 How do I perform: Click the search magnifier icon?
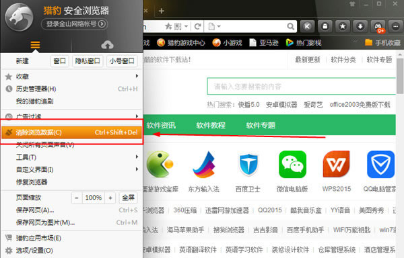290,26
